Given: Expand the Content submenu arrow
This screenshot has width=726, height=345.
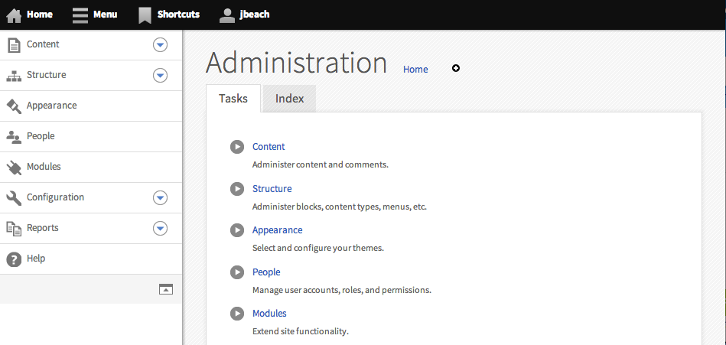Looking at the screenshot, I should click(160, 45).
